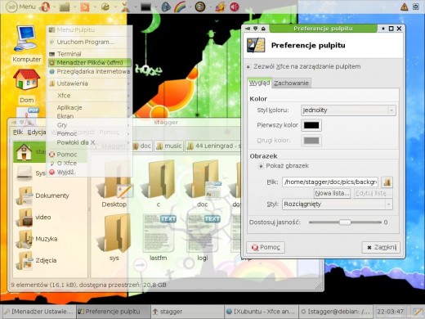Select Menadżer Plików (xffm) menu entry

coord(90,63)
